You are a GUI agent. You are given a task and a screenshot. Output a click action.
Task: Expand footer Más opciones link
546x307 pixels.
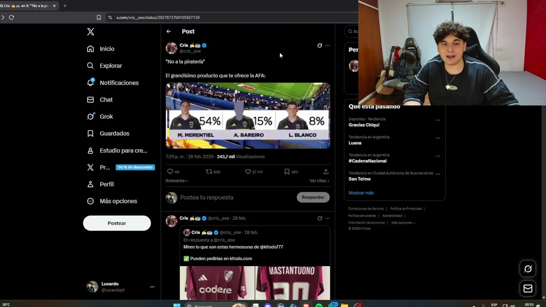tap(403, 223)
